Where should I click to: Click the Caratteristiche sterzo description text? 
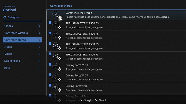click(117, 17)
